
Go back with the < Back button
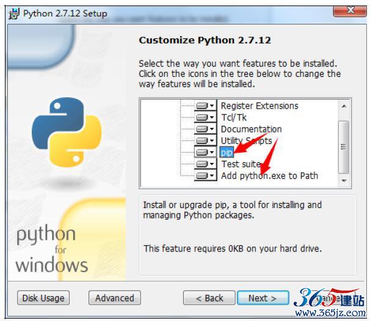[209, 298]
